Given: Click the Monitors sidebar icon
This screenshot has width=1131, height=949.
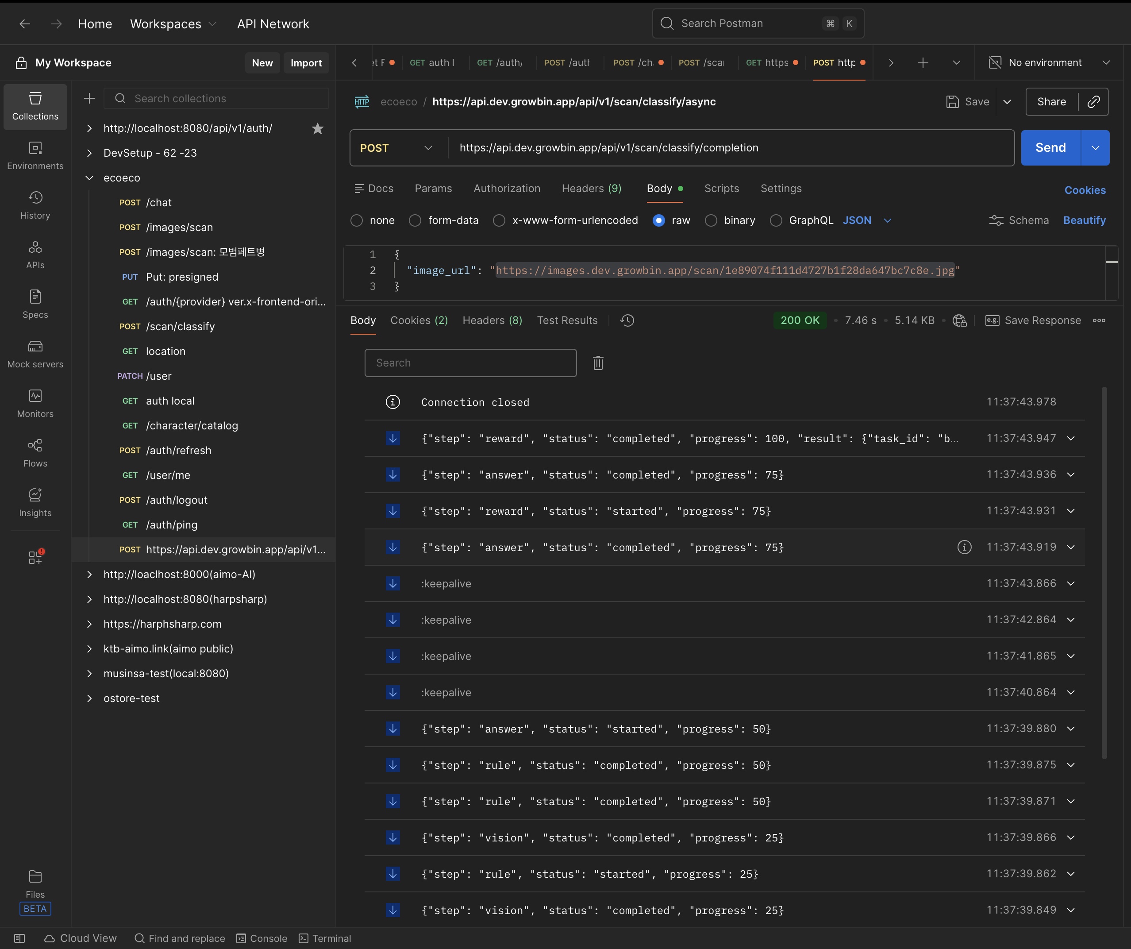Looking at the screenshot, I should click(35, 403).
